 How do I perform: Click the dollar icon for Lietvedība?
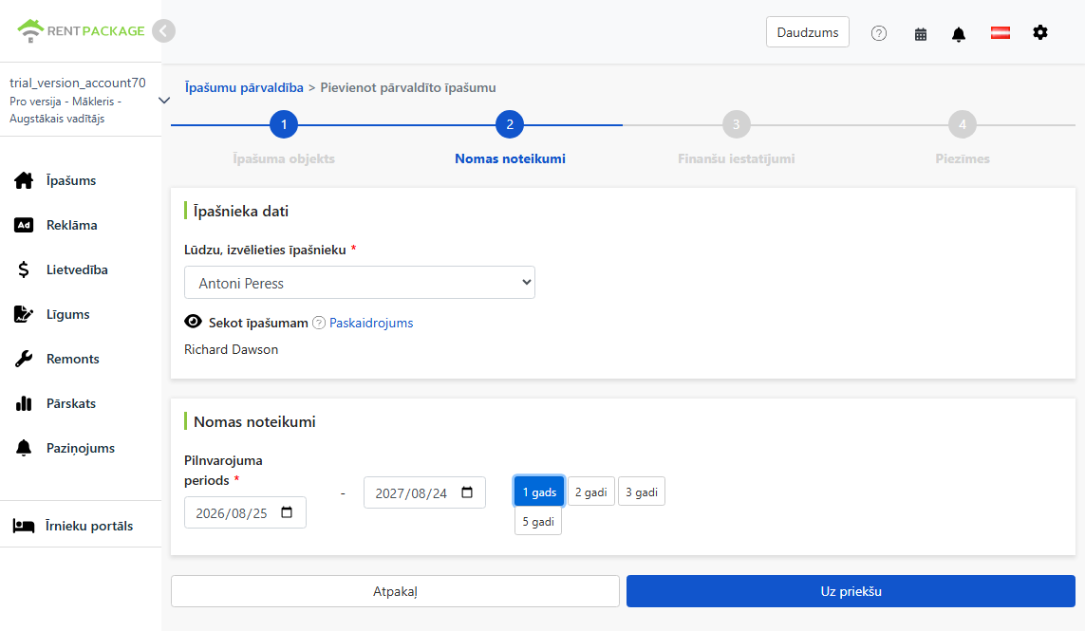(x=24, y=269)
